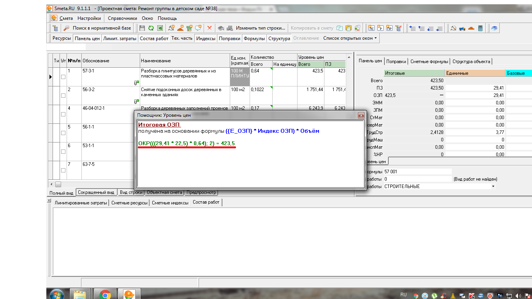The height and width of the screenshot is (299, 532).
Task: Open the Помощь menu
Action: click(x=167, y=18)
